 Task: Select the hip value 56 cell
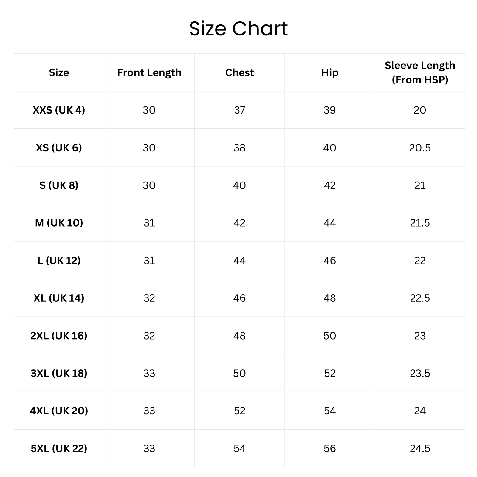pos(330,448)
